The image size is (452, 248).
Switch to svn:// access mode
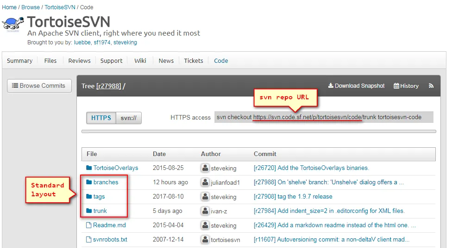pyautogui.click(x=129, y=118)
